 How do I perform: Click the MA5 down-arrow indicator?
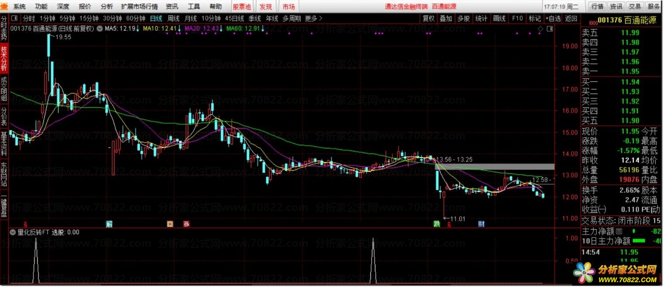tap(137, 29)
